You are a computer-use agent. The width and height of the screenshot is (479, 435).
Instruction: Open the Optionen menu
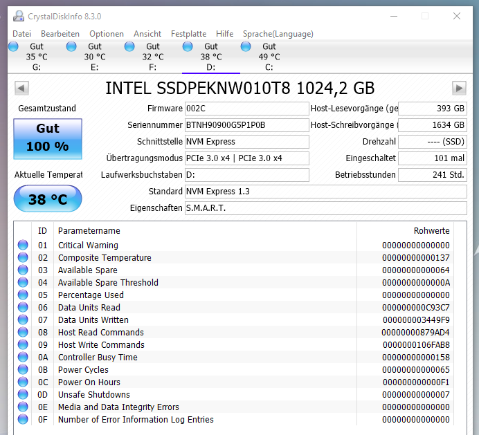[107, 34]
